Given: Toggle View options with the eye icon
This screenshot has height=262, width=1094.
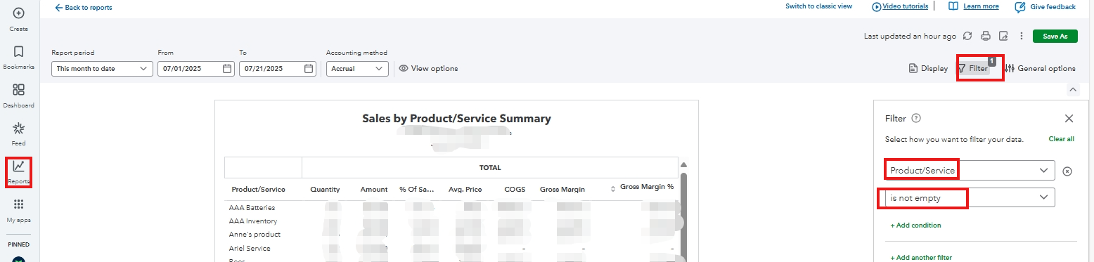Looking at the screenshot, I should 428,68.
